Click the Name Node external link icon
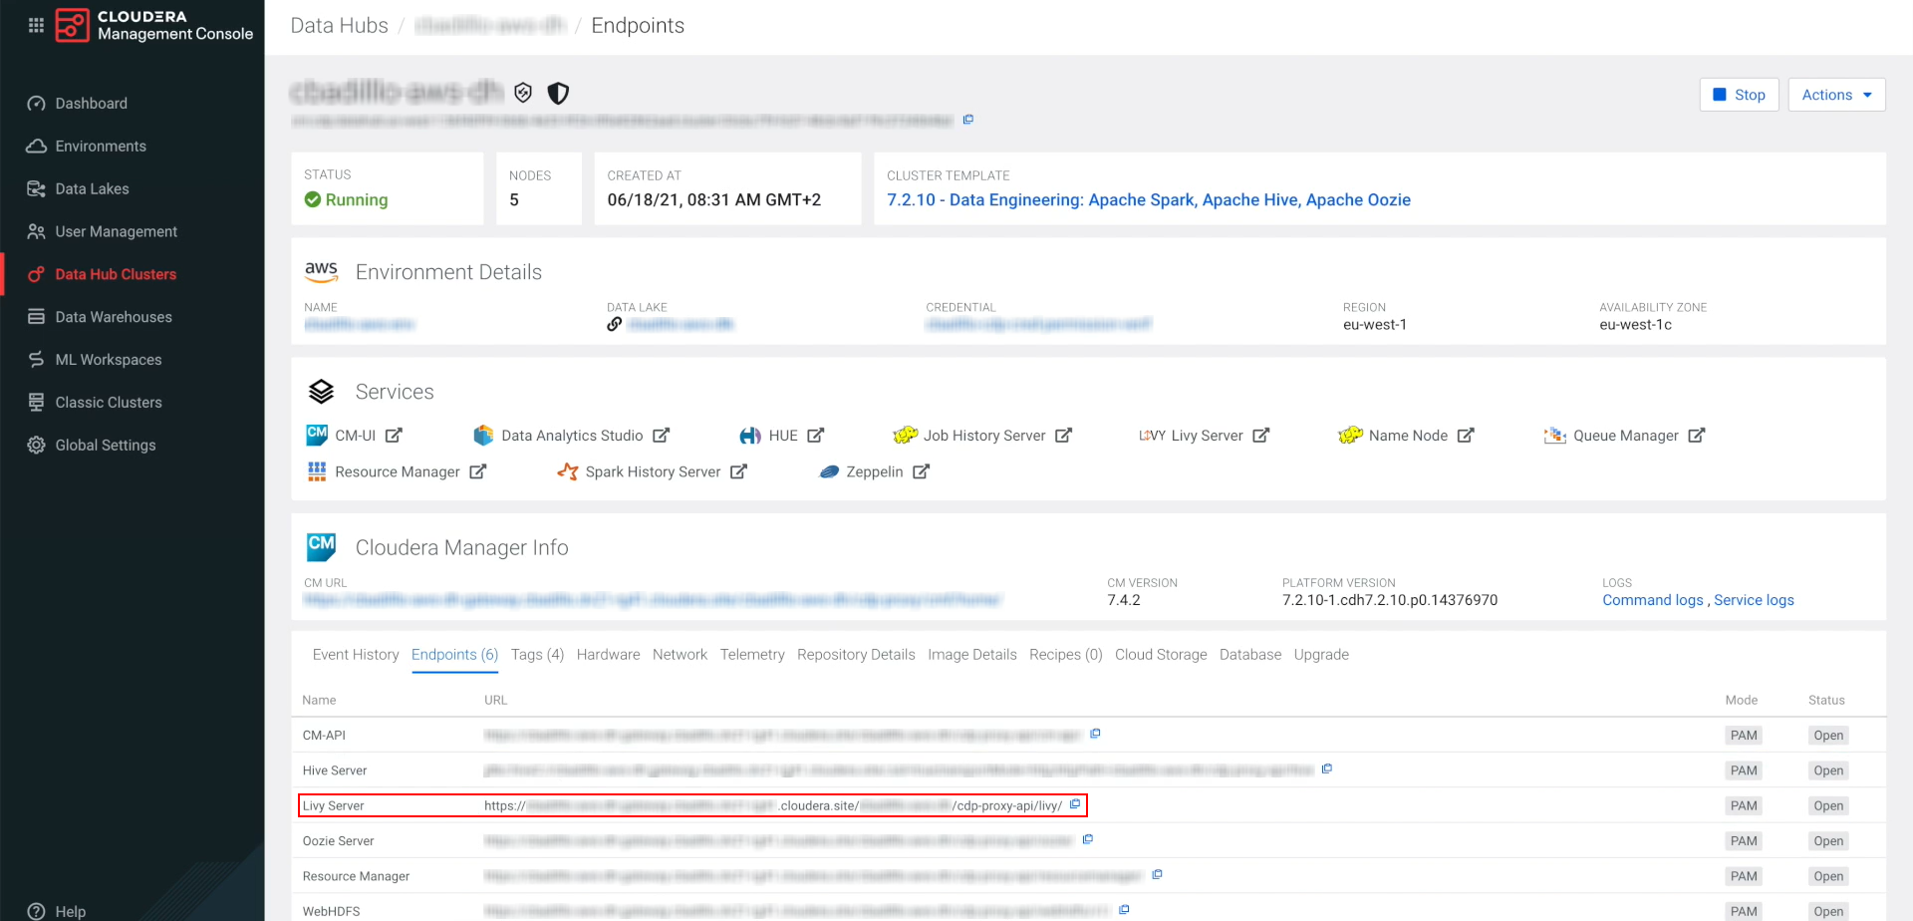The image size is (1913, 921). [1466, 436]
